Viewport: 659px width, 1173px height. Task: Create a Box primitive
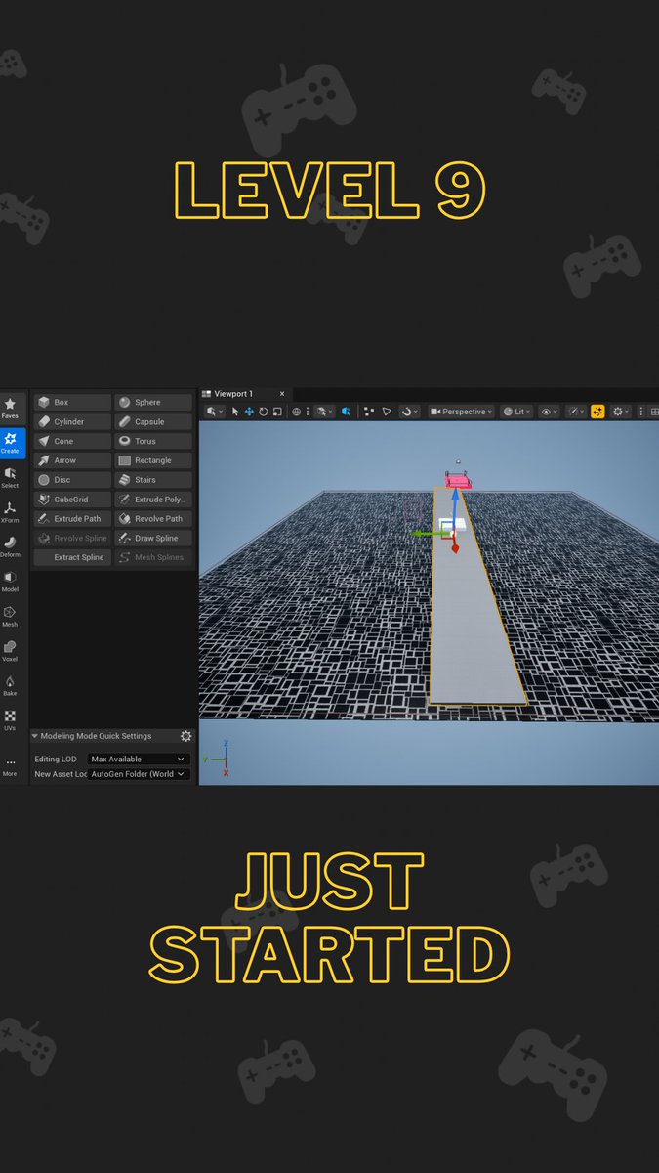(72, 402)
